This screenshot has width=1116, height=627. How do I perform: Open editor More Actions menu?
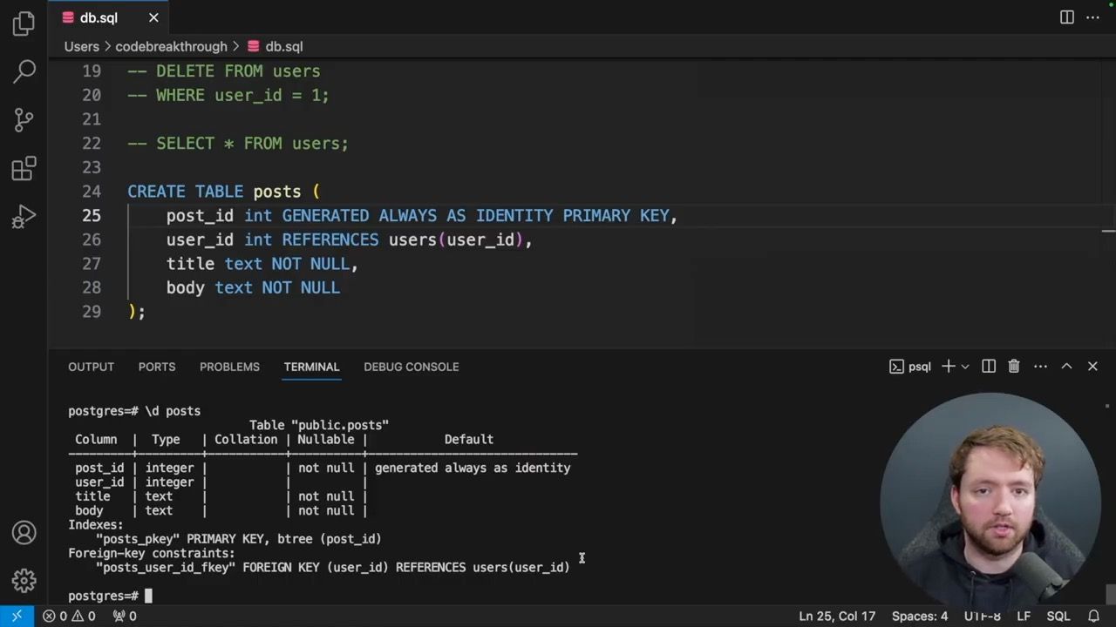click(x=1092, y=17)
